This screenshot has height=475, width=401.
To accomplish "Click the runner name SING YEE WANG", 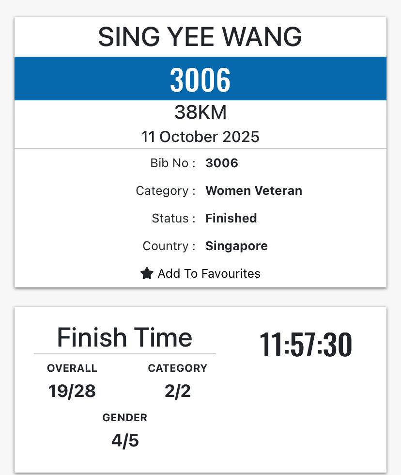I will coord(200,37).
